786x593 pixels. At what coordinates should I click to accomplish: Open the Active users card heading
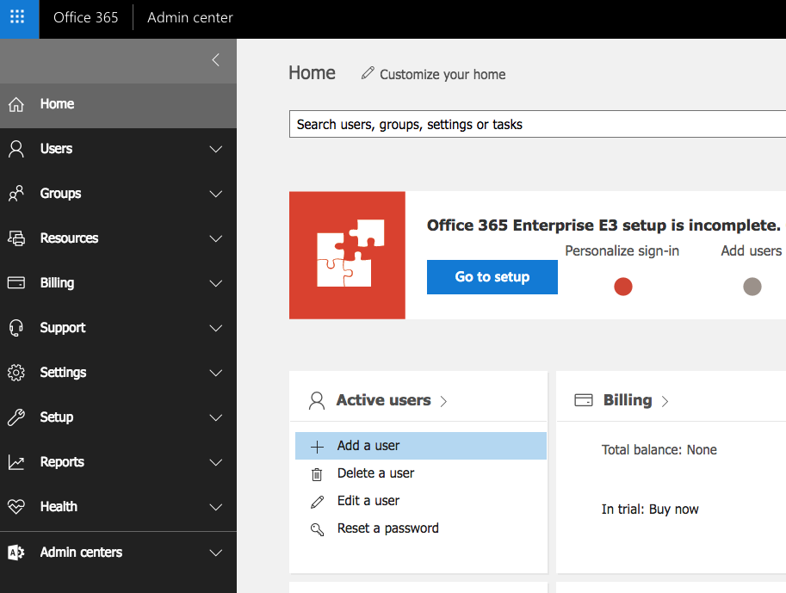pyautogui.click(x=383, y=400)
